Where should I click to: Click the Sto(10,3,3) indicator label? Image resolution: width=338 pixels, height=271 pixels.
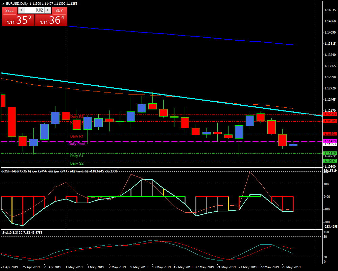[13, 232]
